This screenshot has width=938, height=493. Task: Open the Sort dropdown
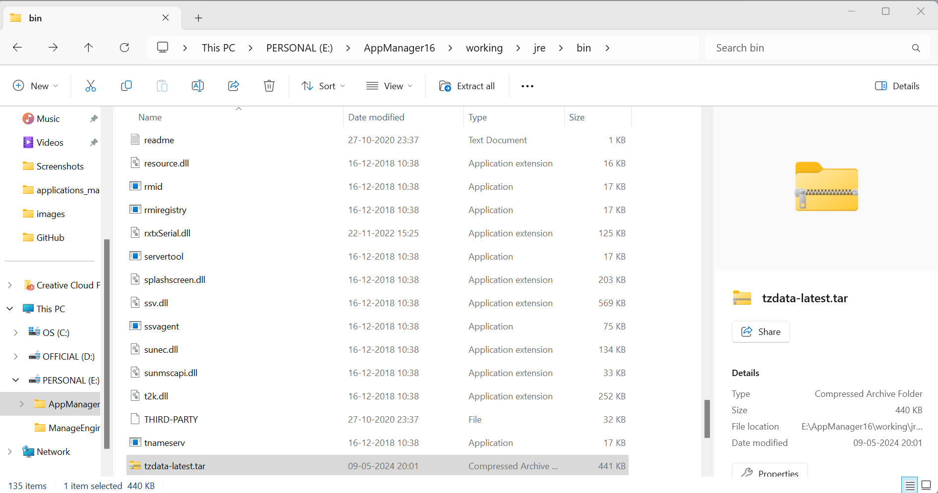(x=323, y=86)
